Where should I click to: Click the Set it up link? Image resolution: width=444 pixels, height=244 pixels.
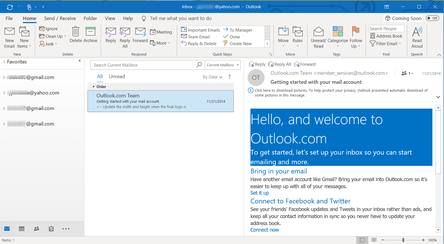tap(259, 193)
